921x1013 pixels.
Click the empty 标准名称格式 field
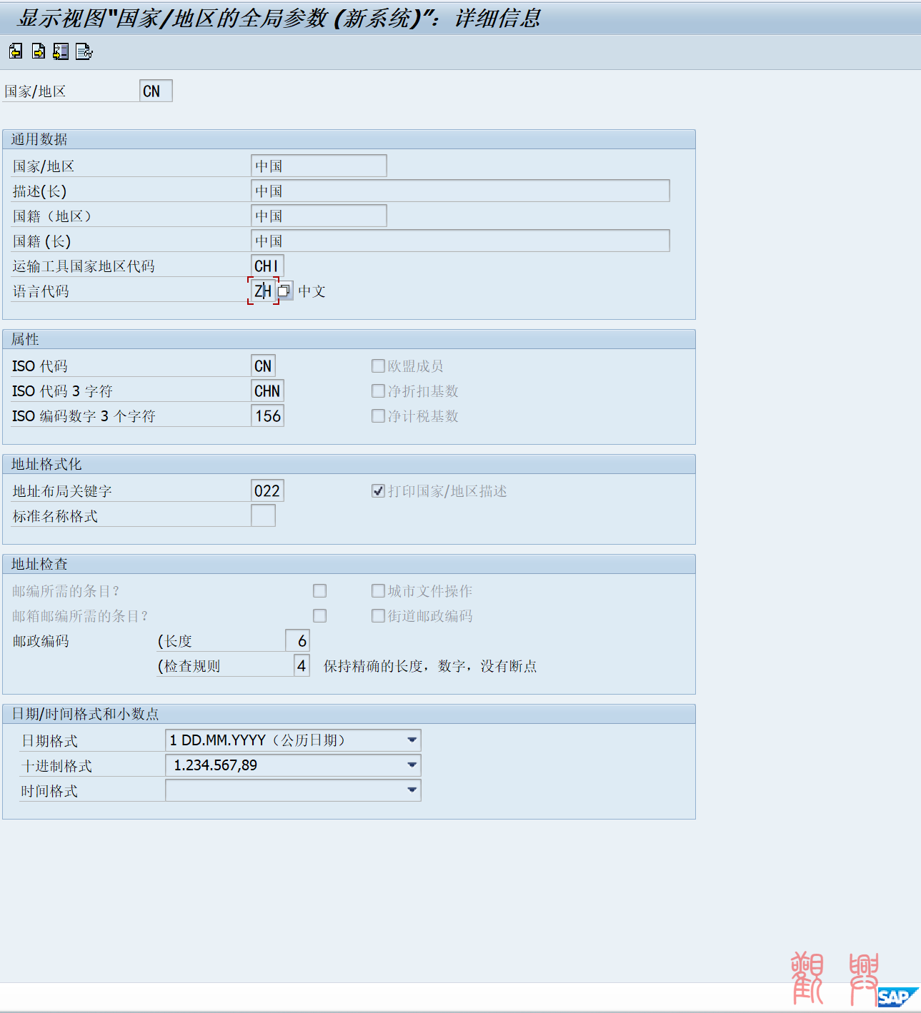pos(263,515)
